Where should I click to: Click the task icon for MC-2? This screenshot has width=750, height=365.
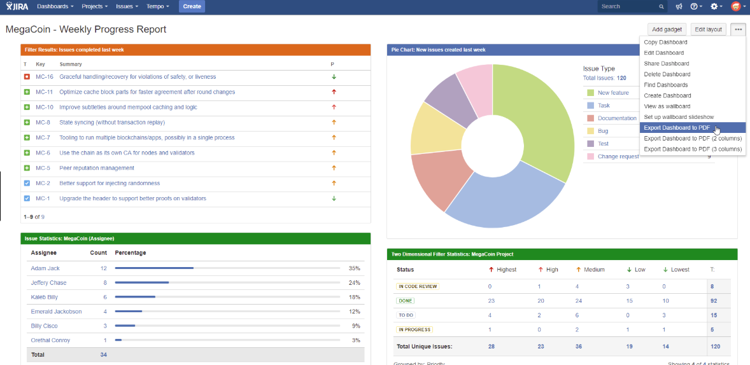coord(27,183)
